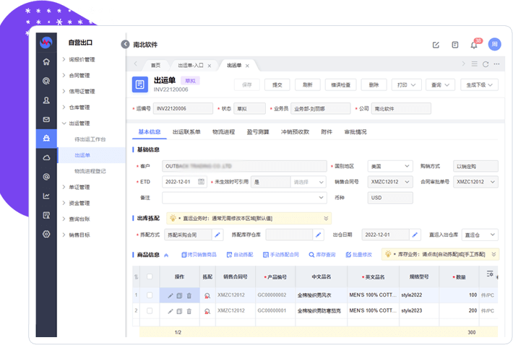The height and width of the screenshot is (345, 513).
Task: Click the 库存查询 link above the table
Action: coord(322,255)
